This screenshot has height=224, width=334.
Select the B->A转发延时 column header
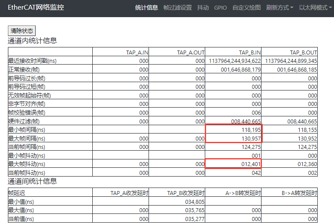299,193
